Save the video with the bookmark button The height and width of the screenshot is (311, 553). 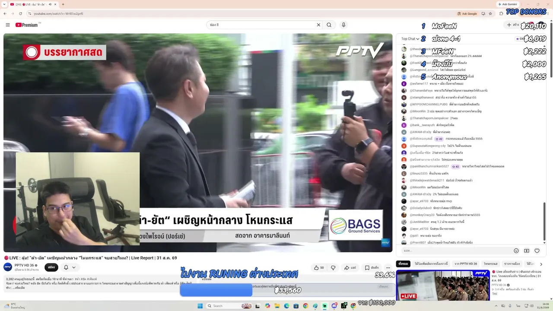(x=372, y=268)
